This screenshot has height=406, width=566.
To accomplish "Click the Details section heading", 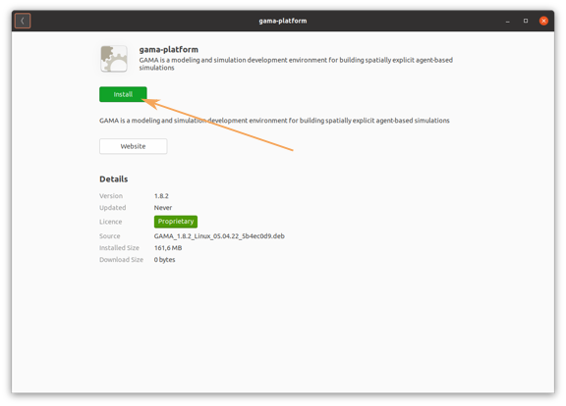I will [114, 179].
